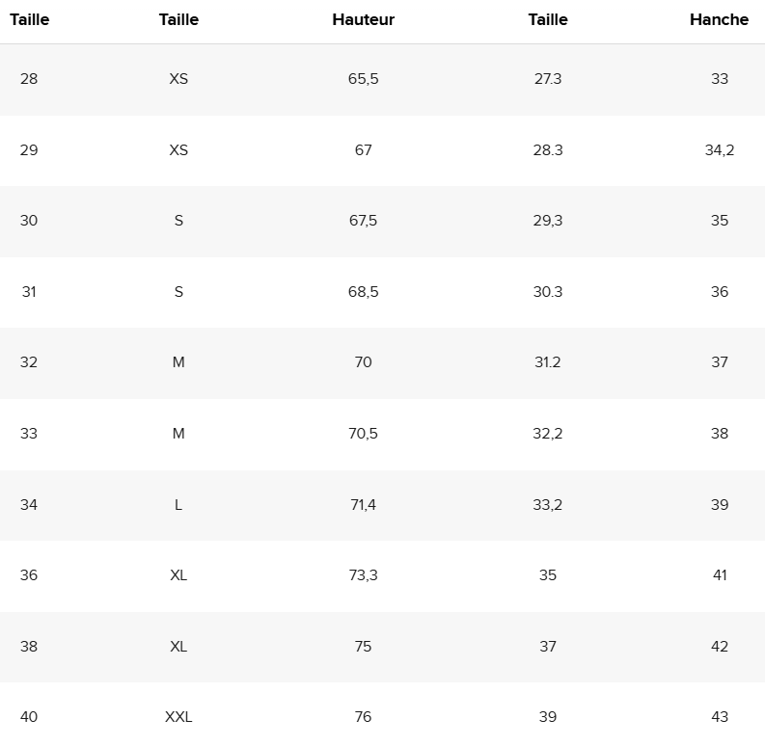The width and height of the screenshot is (765, 746).
Task: Click the L size label
Action: click(x=178, y=505)
